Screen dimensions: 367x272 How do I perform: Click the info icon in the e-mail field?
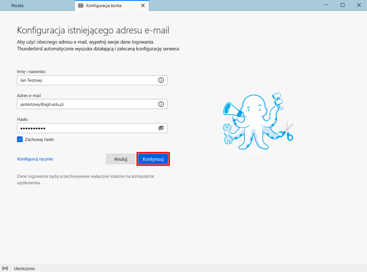(x=161, y=104)
